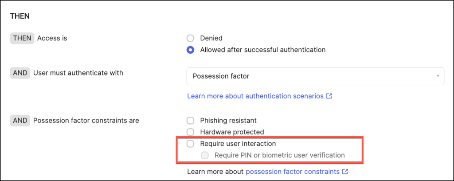The height and width of the screenshot is (181, 454).
Task: Click the "Access is" label text
Action: [x=52, y=38]
